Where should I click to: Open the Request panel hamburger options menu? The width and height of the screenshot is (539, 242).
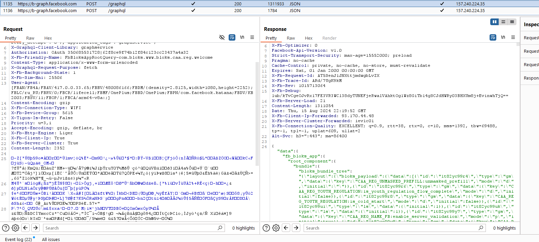252,38
